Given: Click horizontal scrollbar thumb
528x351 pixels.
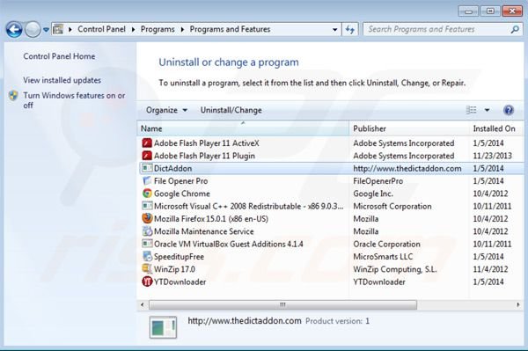Looking at the screenshot, I should [x=282, y=304].
